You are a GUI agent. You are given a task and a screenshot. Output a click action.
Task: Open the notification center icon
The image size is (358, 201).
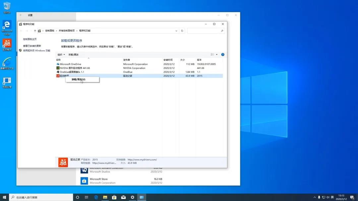coord(352,197)
